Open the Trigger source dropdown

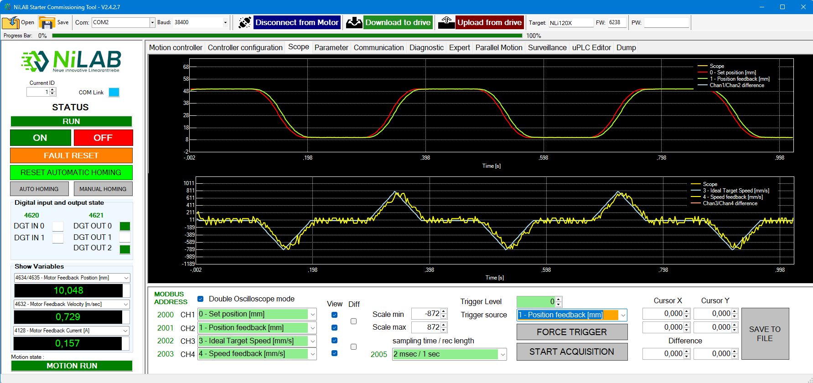tap(623, 315)
